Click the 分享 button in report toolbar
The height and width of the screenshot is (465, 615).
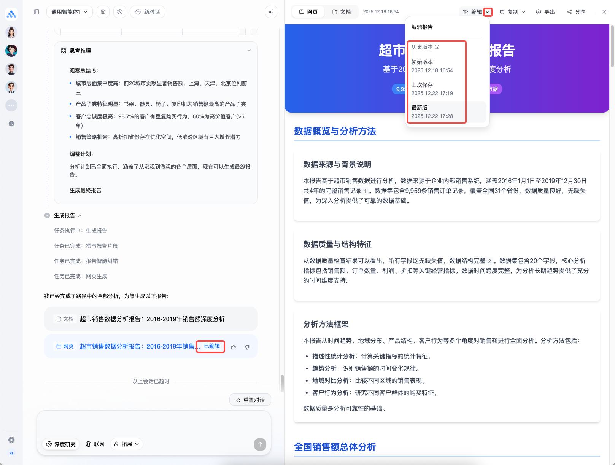(x=576, y=12)
